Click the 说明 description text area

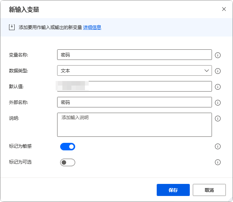[x=135, y=125]
